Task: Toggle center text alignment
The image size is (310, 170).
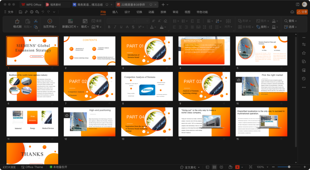Action: pyautogui.click(x=180, y=27)
